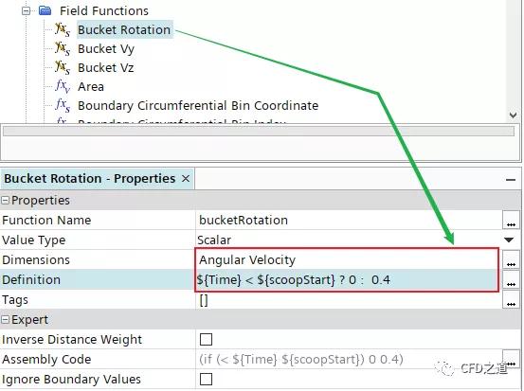Enable the Inverse Distance Weight checkbox
Image resolution: width=524 pixels, height=391 pixels.
206,339
